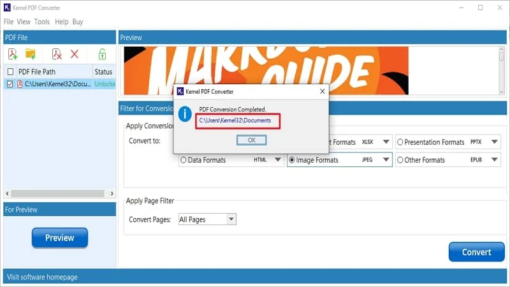Screen dimensions: 510x287
Task: Minimize the Kernel PDF Converter window
Action: (x=461, y=8)
